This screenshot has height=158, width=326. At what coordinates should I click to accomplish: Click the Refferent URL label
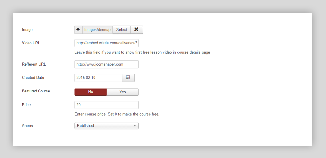(34, 64)
